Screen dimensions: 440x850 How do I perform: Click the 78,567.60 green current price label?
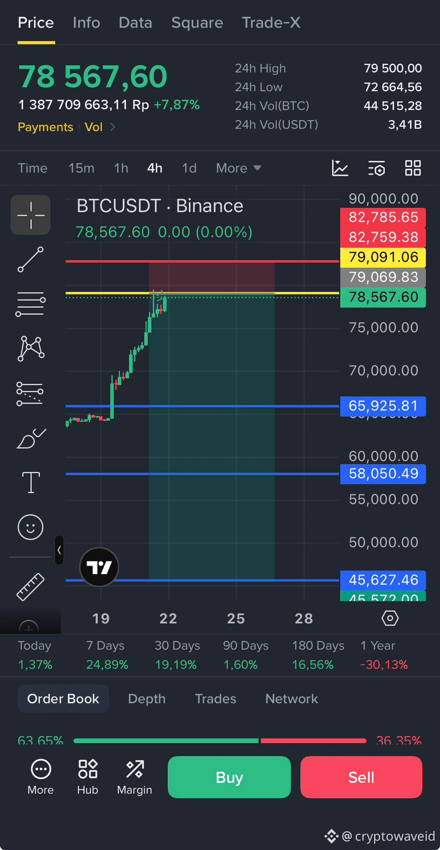click(383, 297)
